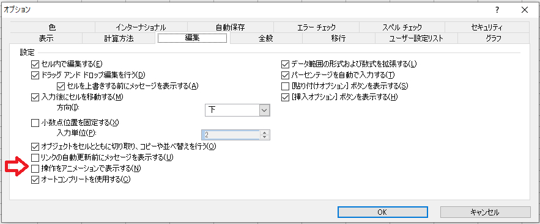The height and width of the screenshot is (224, 540).
Task: Click the キャンセル button
Action: [x=485, y=212]
